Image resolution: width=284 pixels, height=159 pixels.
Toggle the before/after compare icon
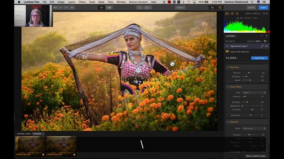pyautogui.click(x=109, y=8)
